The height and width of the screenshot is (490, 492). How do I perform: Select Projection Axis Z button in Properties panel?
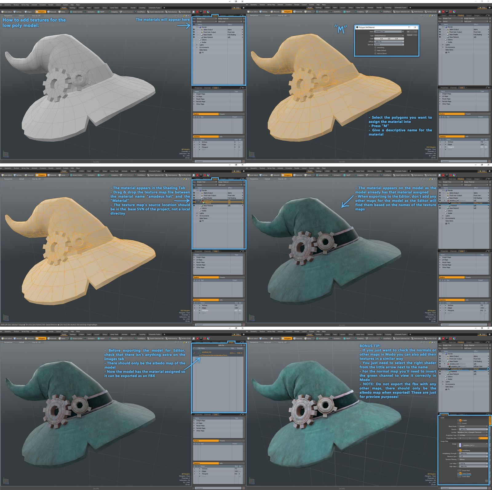point(483,438)
